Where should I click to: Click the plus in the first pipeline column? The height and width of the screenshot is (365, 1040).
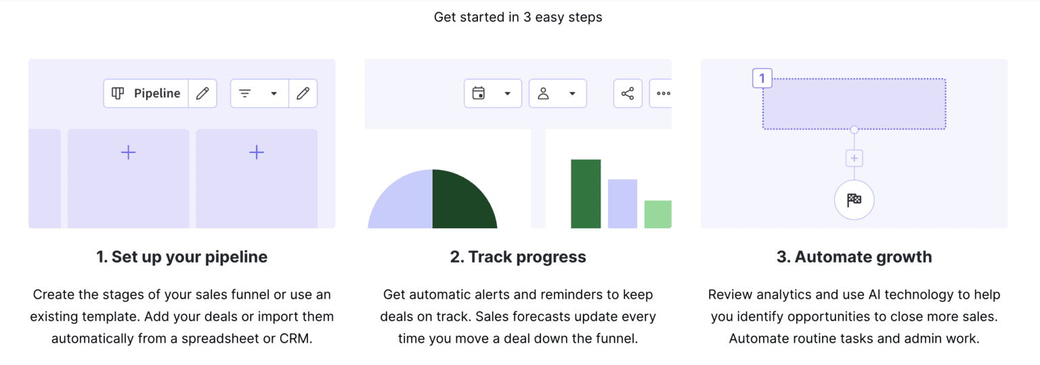click(128, 152)
